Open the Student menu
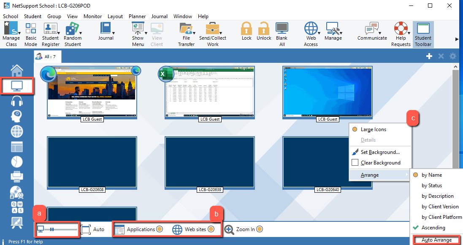 point(32,16)
